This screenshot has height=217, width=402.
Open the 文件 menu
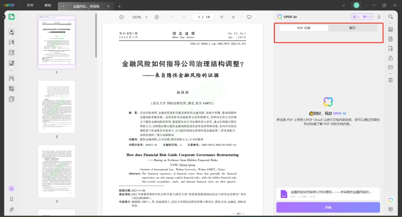coord(30,5)
